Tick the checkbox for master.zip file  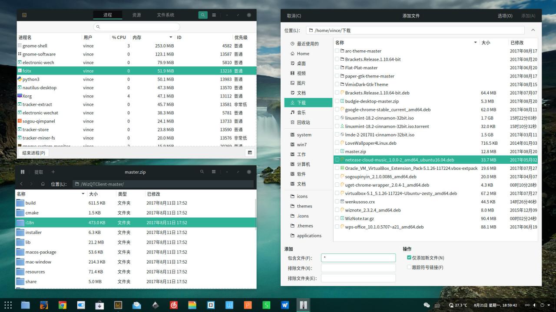[x=337, y=151]
